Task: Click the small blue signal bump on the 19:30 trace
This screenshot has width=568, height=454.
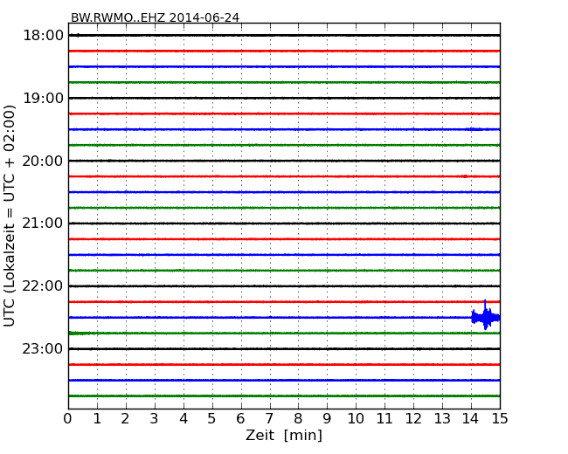Action: pyautogui.click(x=474, y=129)
